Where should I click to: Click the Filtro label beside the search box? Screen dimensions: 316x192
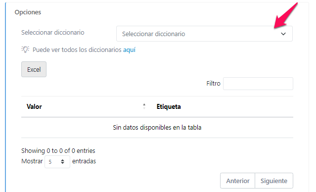point(213,84)
